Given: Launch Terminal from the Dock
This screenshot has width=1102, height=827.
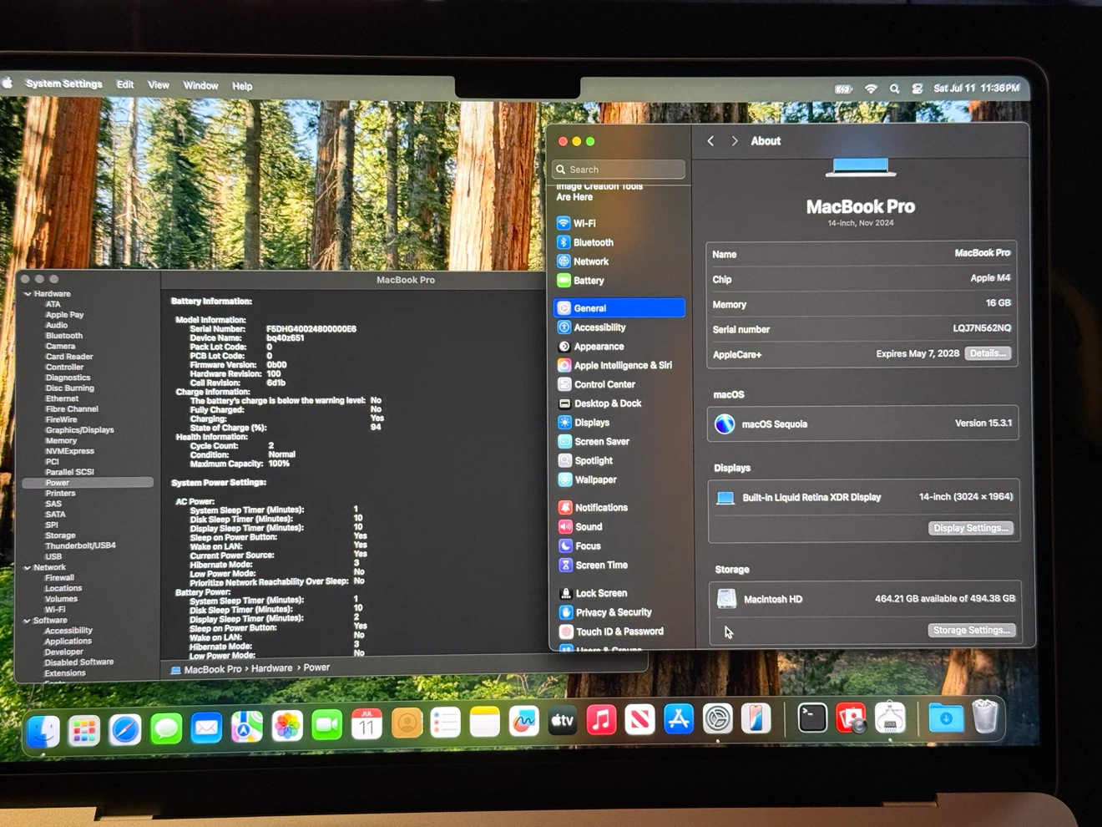Looking at the screenshot, I should click(812, 718).
